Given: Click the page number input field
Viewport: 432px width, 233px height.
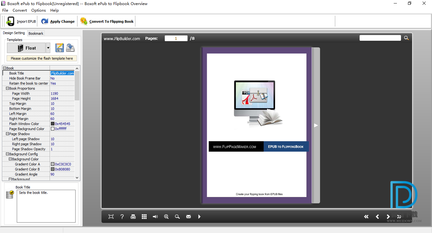Looking at the screenshot, I should [x=176, y=38].
